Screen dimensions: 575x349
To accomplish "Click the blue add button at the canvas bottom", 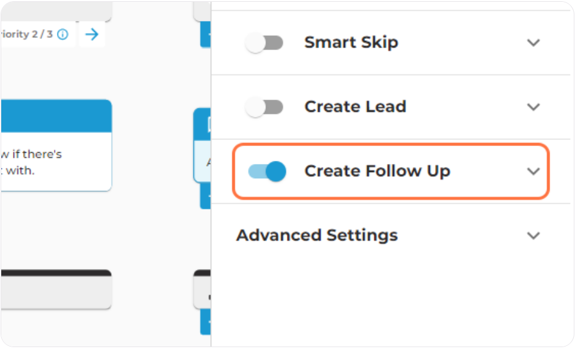I will click(206, 322).
